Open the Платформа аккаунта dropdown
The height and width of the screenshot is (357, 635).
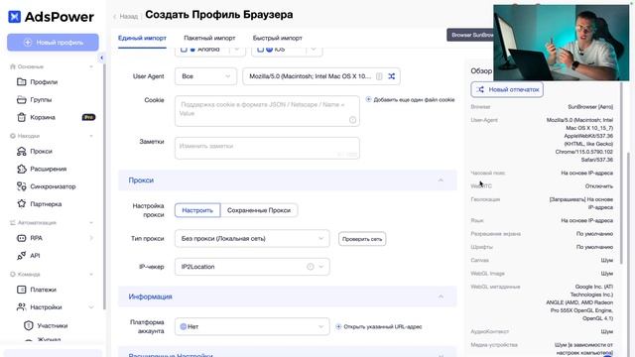[x=252, y=326]
